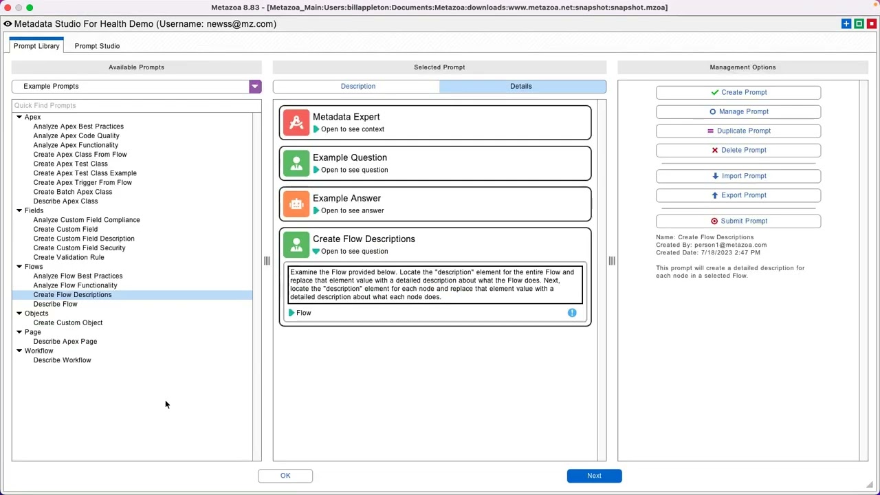Select 'Analyze Apex Functionality' prompt

pyautogui.click(x=76, y=145)
